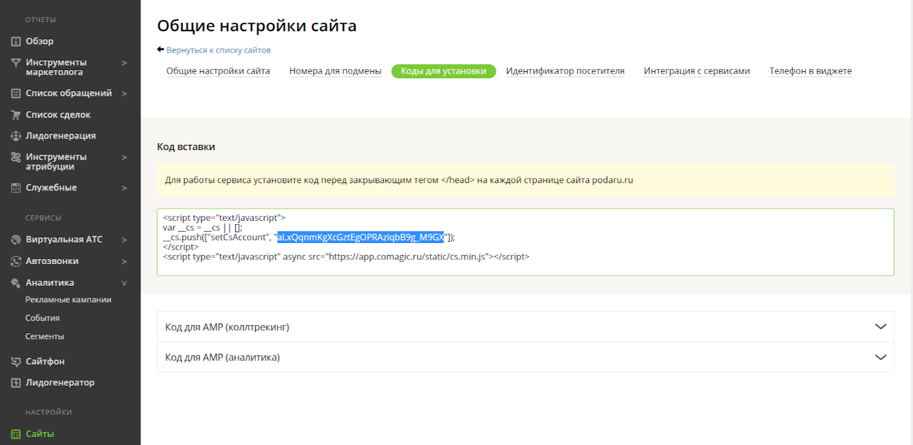Click the shopping cart icon for Список сделок
The image size is (913, 445).
pyautogui.click(x=16, y=115)
